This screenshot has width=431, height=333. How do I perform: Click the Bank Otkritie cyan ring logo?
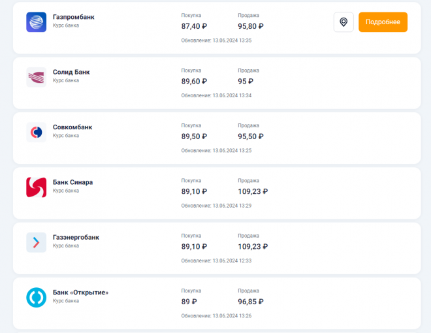point(37,298)
